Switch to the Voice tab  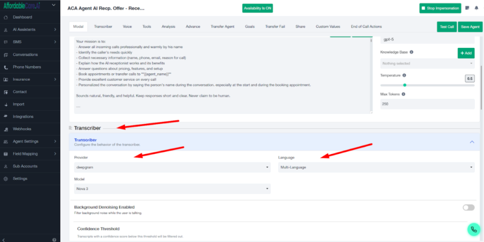tap(127, 26)
